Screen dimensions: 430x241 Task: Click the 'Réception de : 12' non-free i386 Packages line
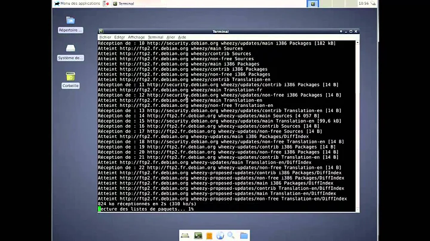(x=219, y=95)
